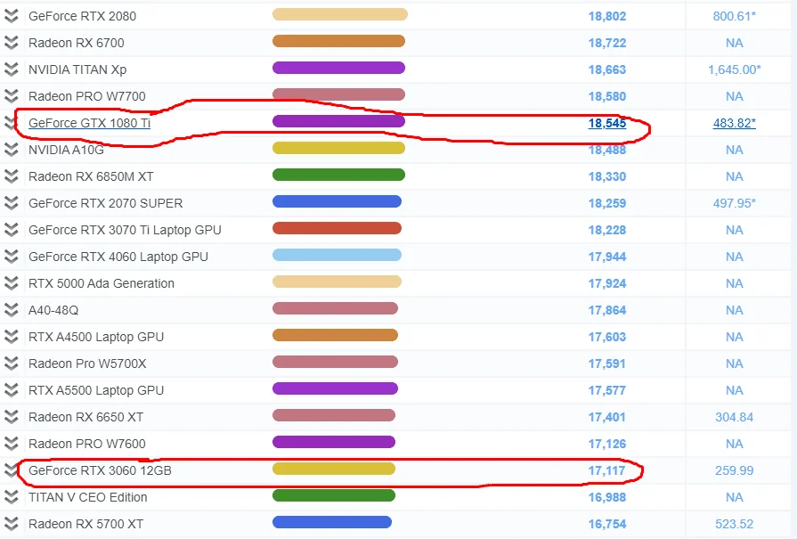Expand the TITAN V CEO Edition chevron
Image resolution: width=797 pixels, height=539 pixels.
[x=12, y=497]
